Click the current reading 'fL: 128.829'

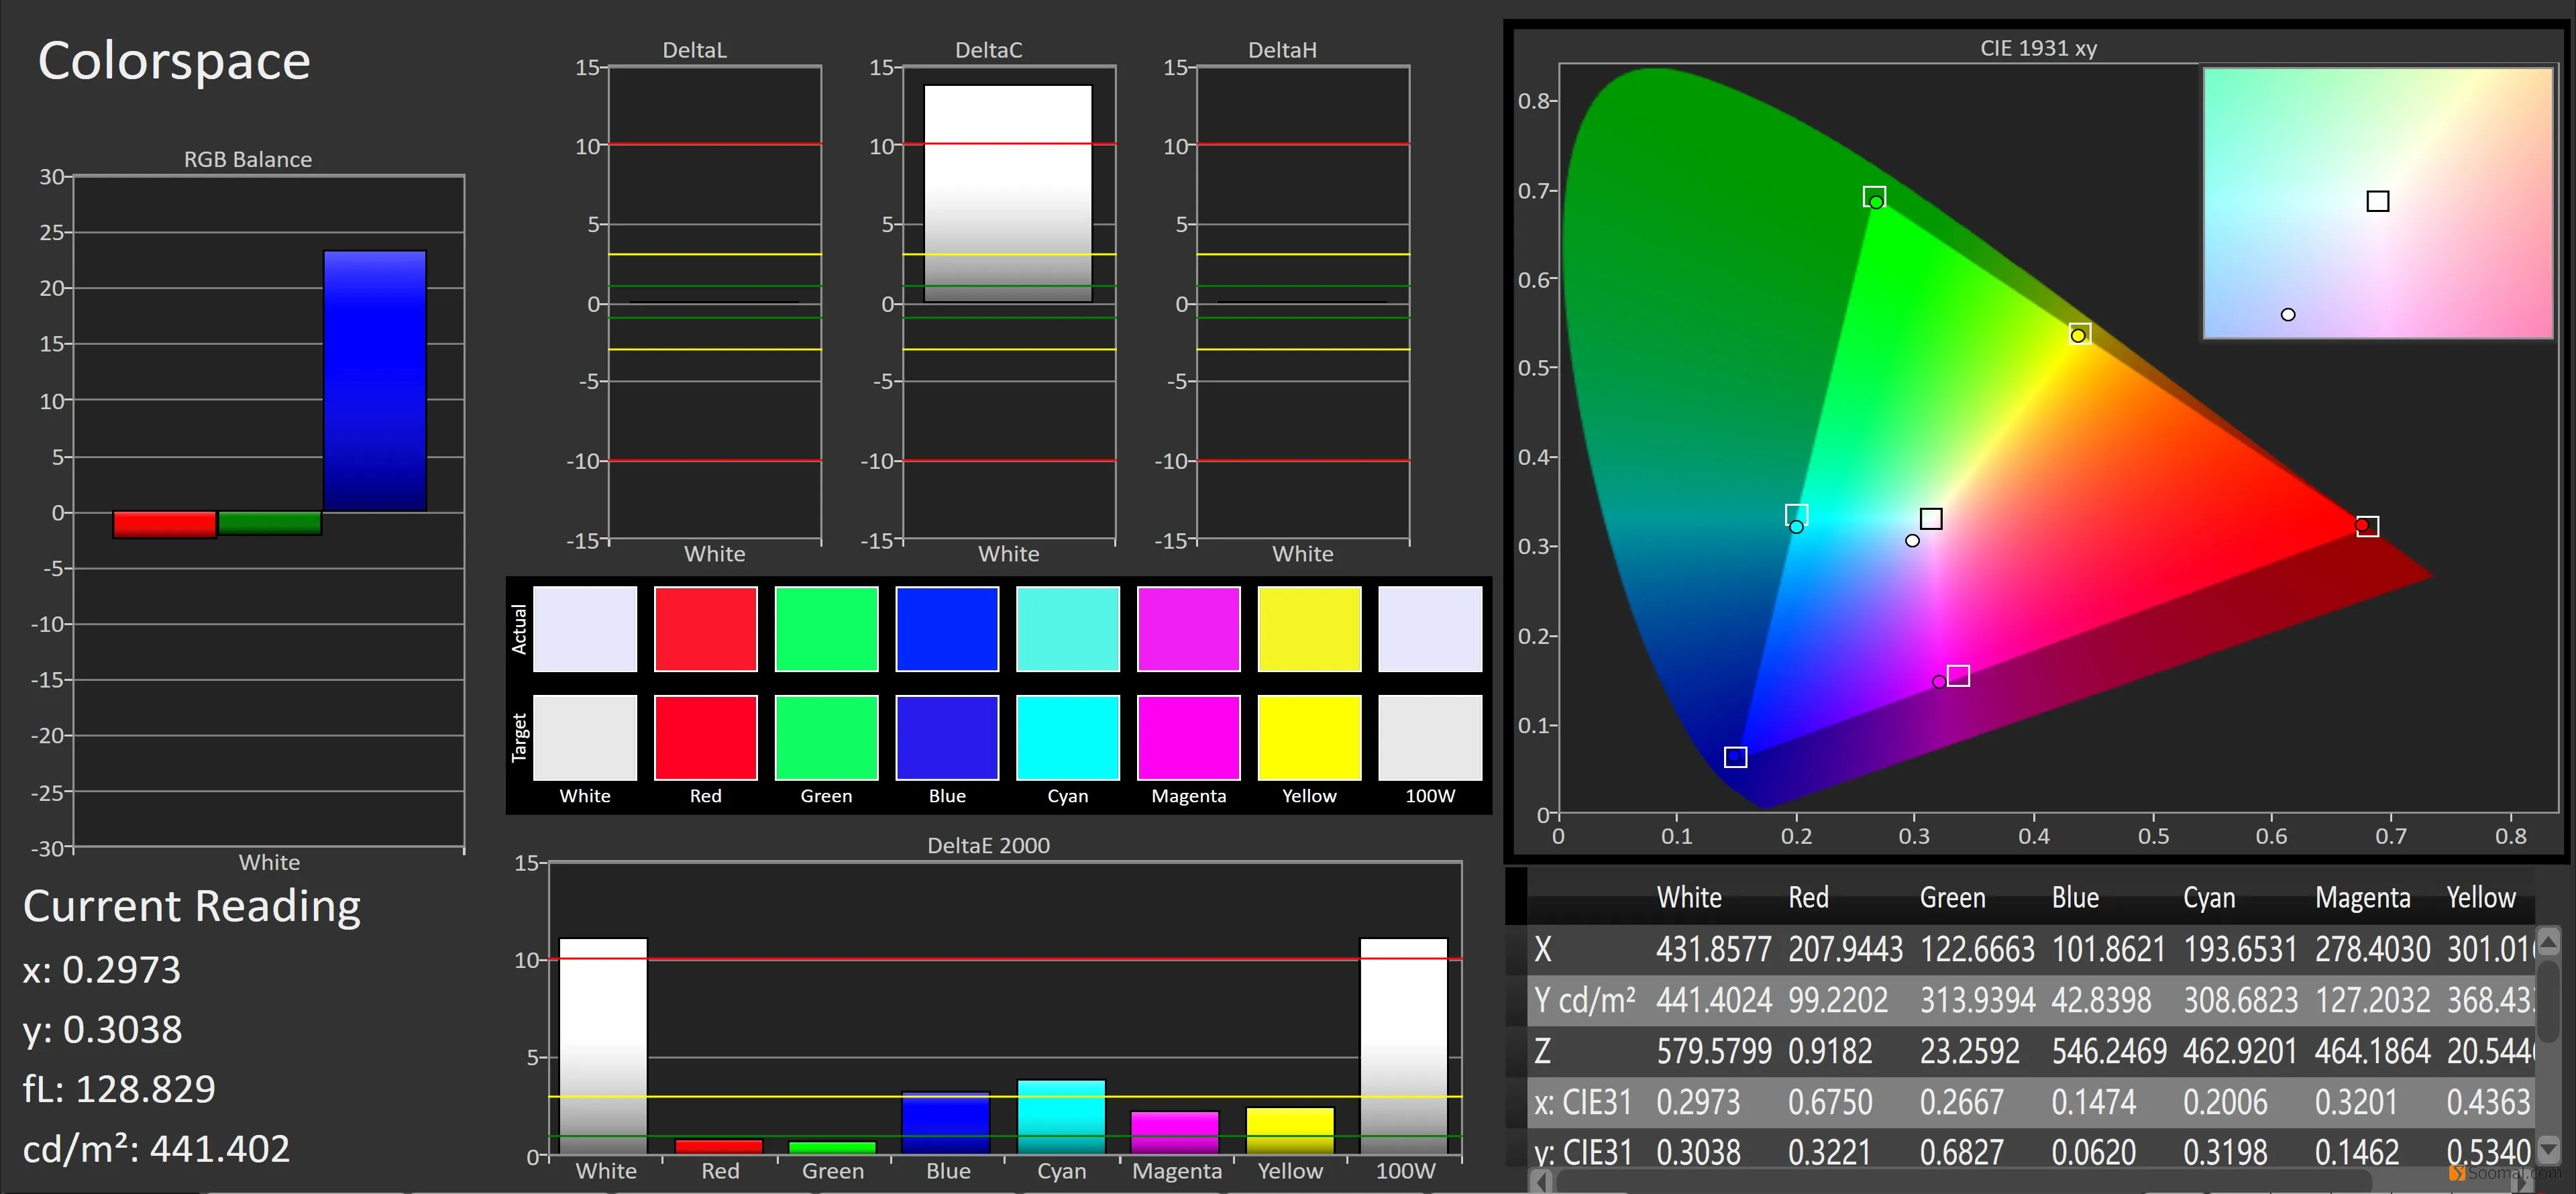pos(119,1088)
